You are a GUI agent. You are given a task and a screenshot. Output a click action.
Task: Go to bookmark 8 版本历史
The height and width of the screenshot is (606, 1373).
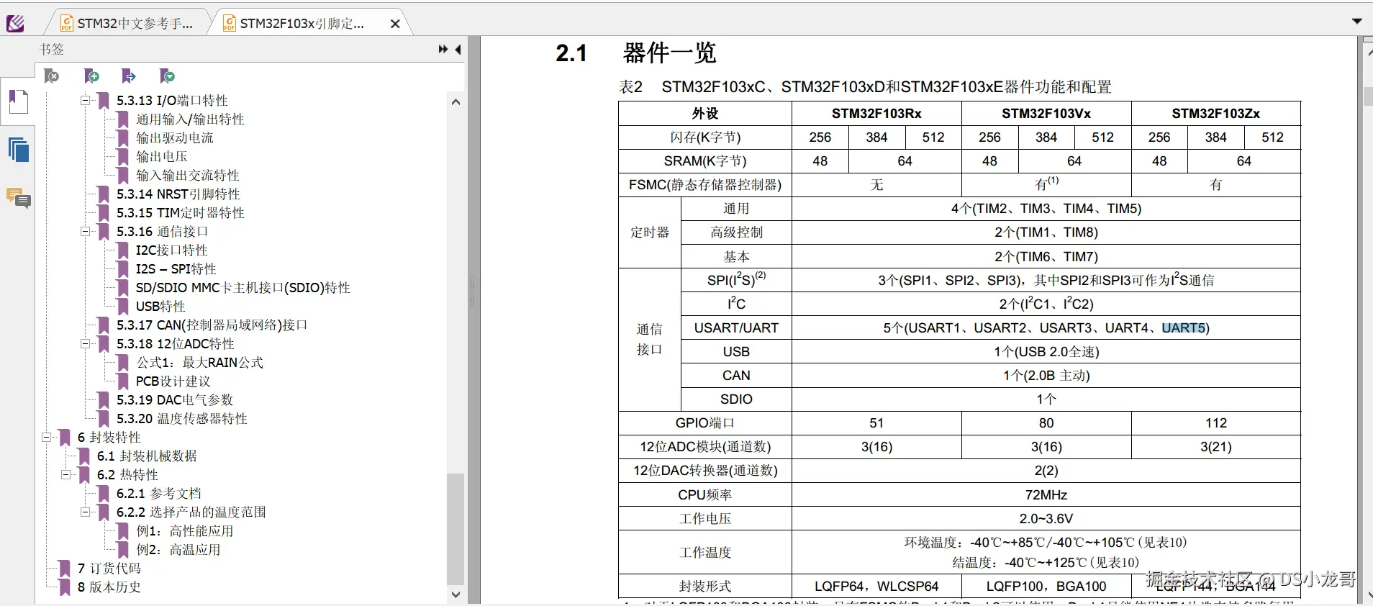109,587
